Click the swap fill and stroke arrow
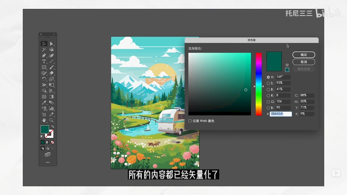The image size is (347, 195). (52, 127)
